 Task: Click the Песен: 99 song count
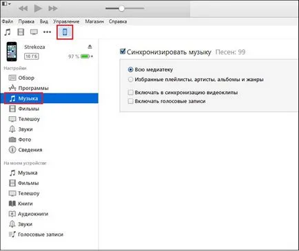click(230, 52)
